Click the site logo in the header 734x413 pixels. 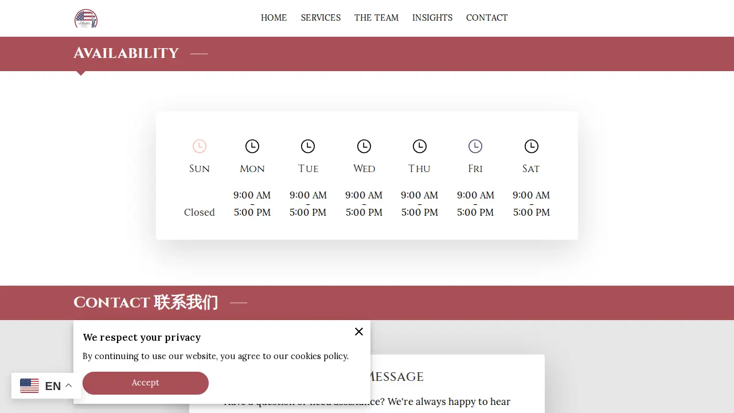[x=86, y=18]
